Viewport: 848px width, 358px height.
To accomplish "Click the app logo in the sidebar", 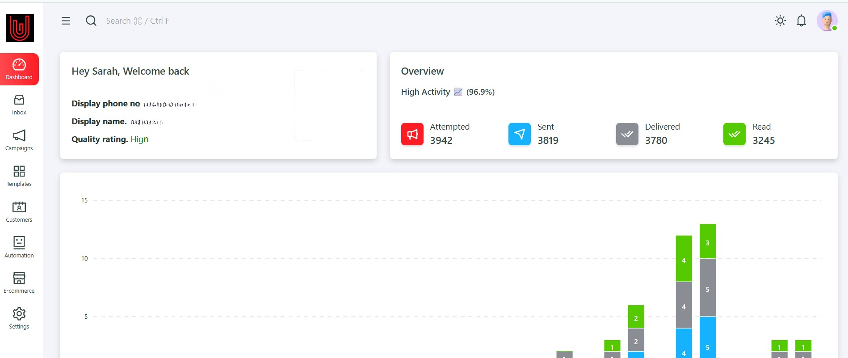I will tap(20, 28).
